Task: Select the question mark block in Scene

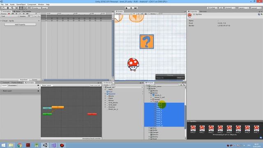Action: [x=147, y=42]
